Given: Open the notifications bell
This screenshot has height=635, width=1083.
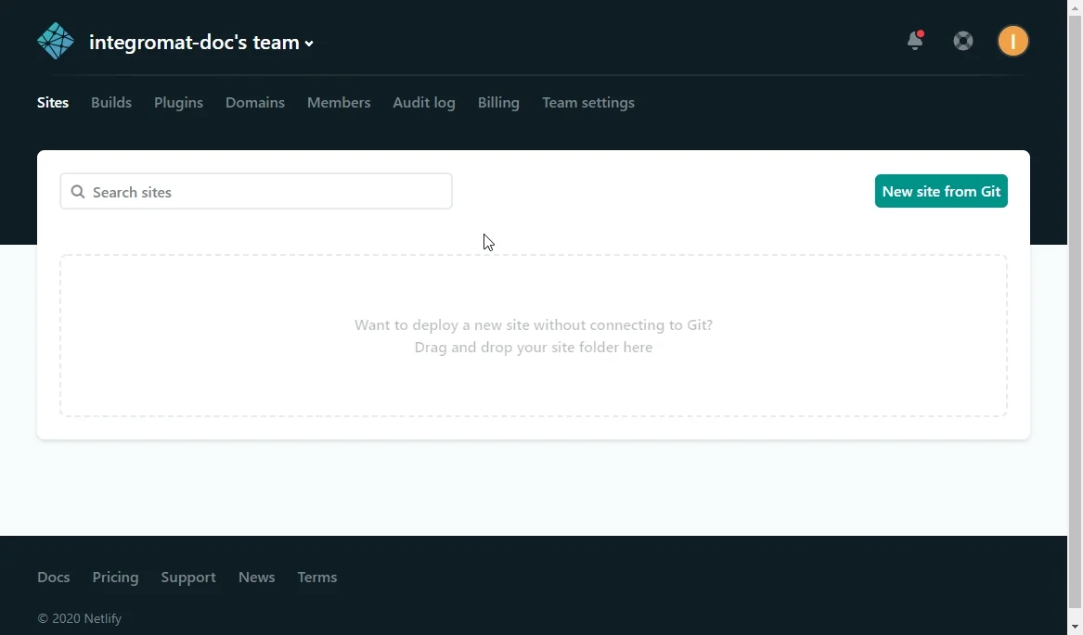Looking at the screenshot, I should click(x=915, y=41).
